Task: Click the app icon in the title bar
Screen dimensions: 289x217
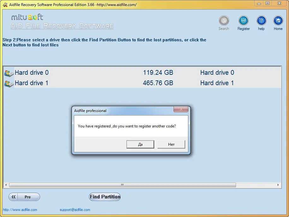Action: click(x=5, y=5)
